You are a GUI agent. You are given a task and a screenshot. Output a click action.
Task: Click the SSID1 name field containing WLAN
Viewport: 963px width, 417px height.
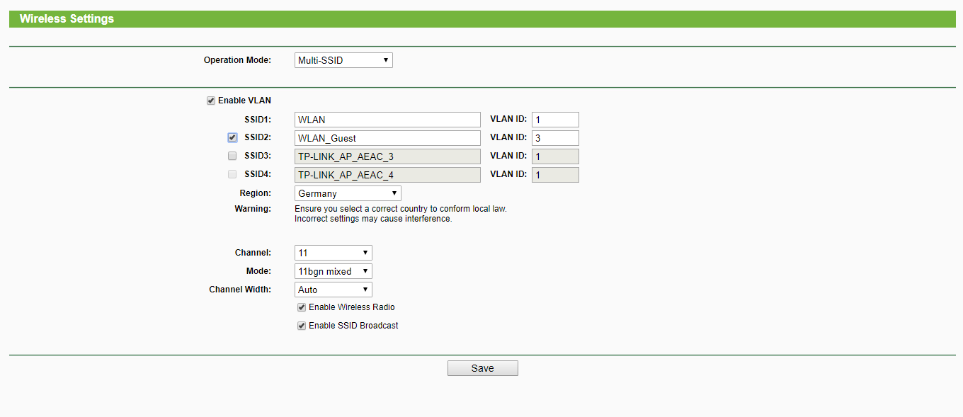click(387, 120)
